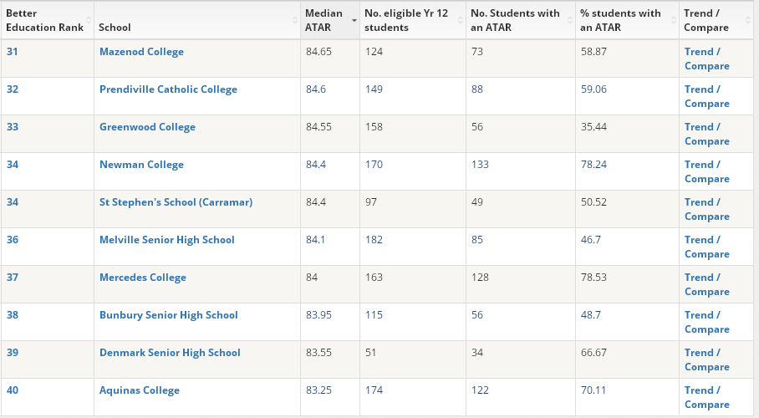Click the Trend / Compare column header

pyautogui.click(x=706, y=20)
